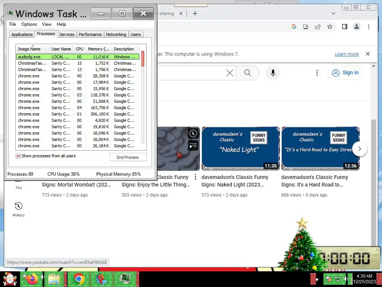Viewport: 382px width, 287px height.
Task: Uncheck Show processes from all users
Action: (x=18, y=156)
